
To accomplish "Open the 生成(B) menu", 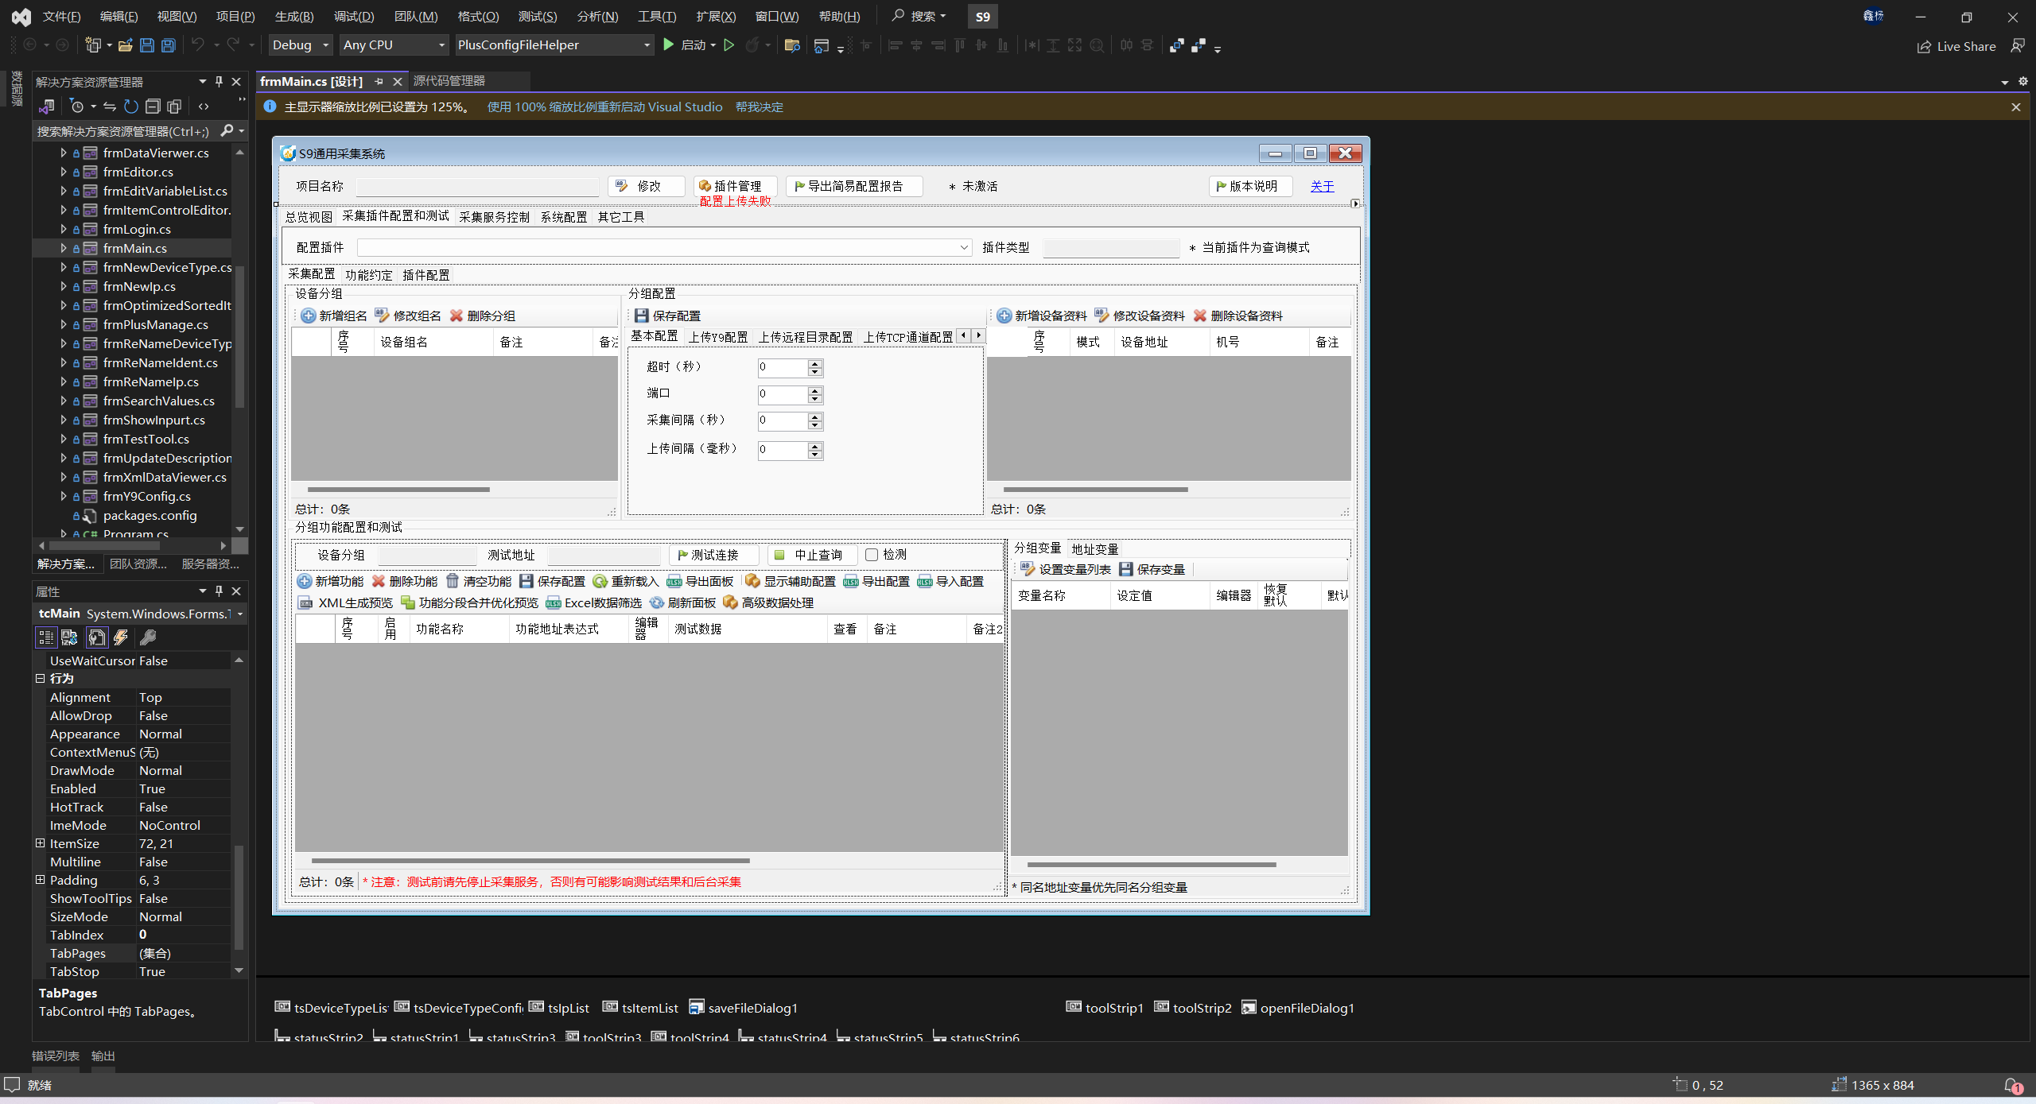I will coord(294,16).
